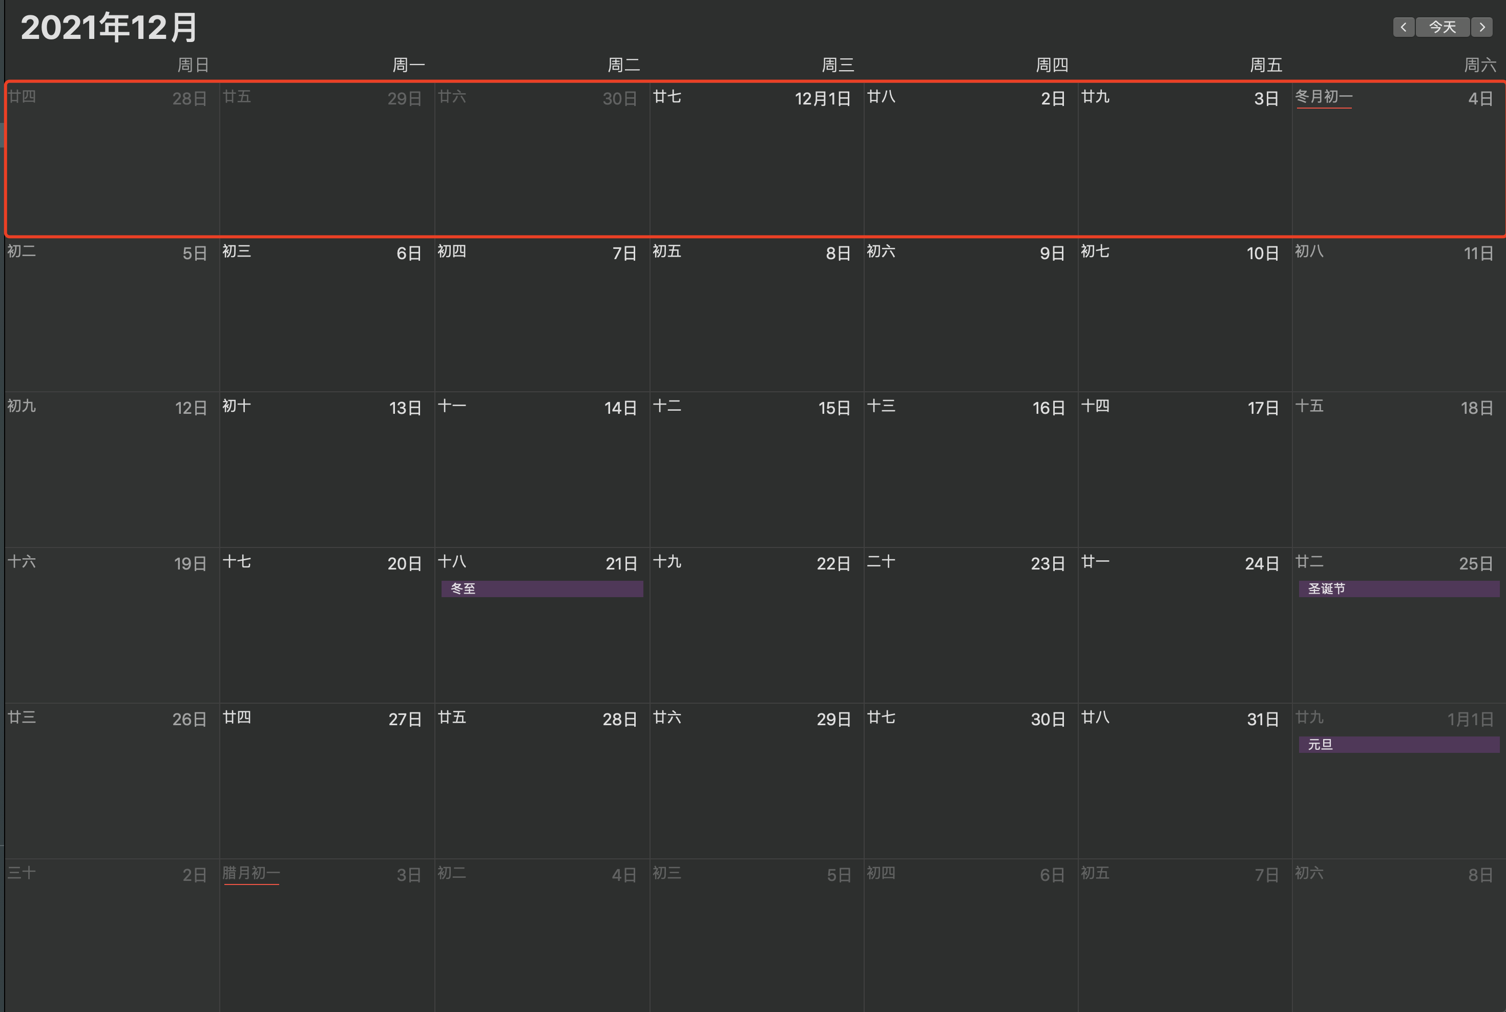Click the 周日 column header

tap(193, 65)
